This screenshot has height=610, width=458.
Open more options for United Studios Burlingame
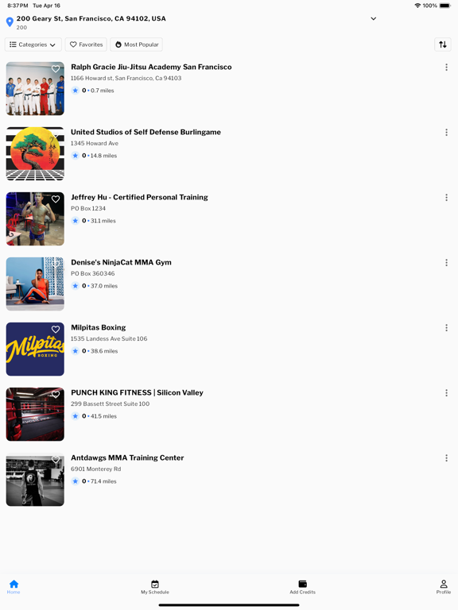446,133
